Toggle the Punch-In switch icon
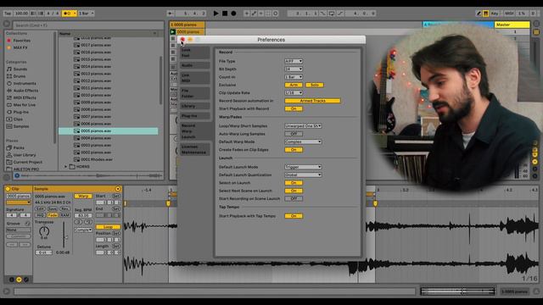 coord(323,14)
